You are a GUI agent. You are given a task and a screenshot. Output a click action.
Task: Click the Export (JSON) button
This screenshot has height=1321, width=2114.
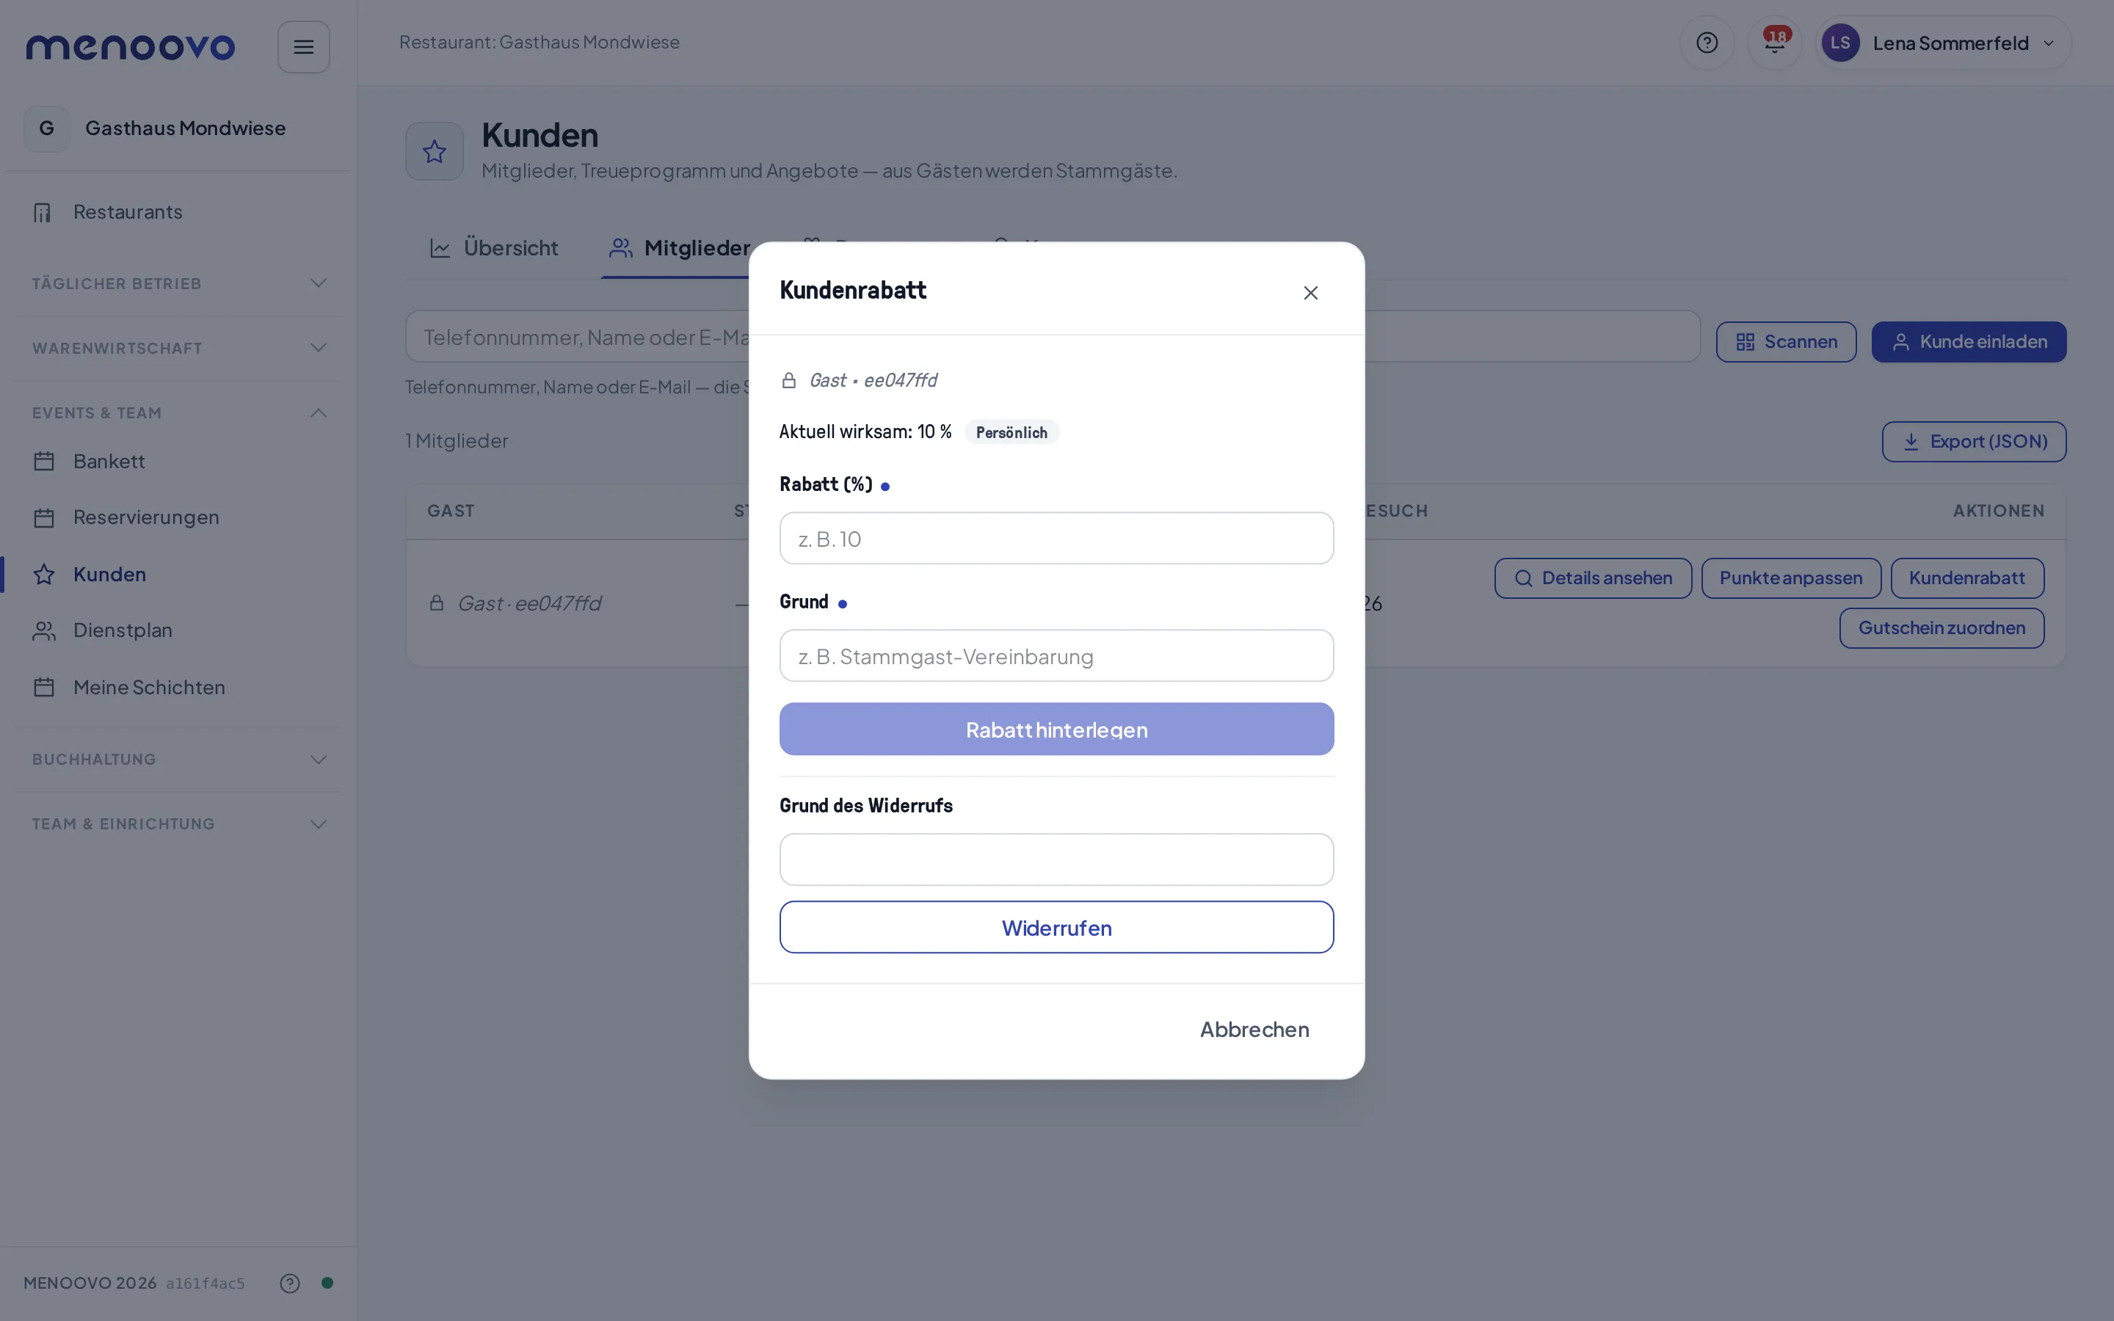pos(1973,441)
